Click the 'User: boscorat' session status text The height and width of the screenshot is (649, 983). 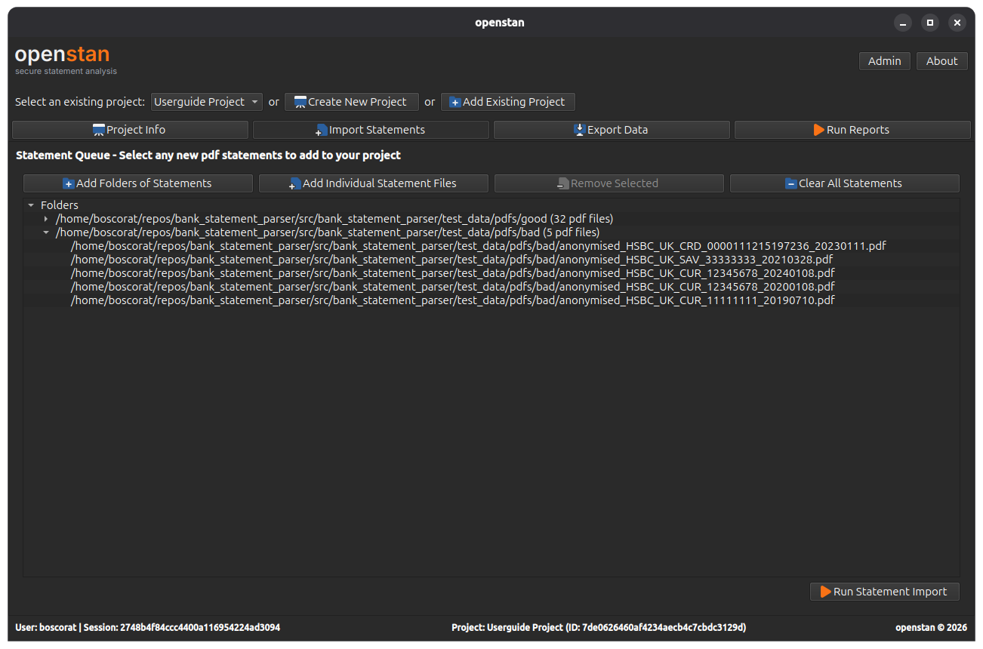coord(148,627)
